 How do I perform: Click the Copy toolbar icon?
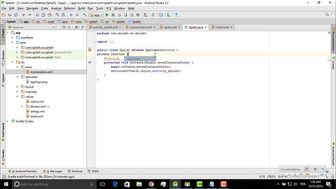43,15
